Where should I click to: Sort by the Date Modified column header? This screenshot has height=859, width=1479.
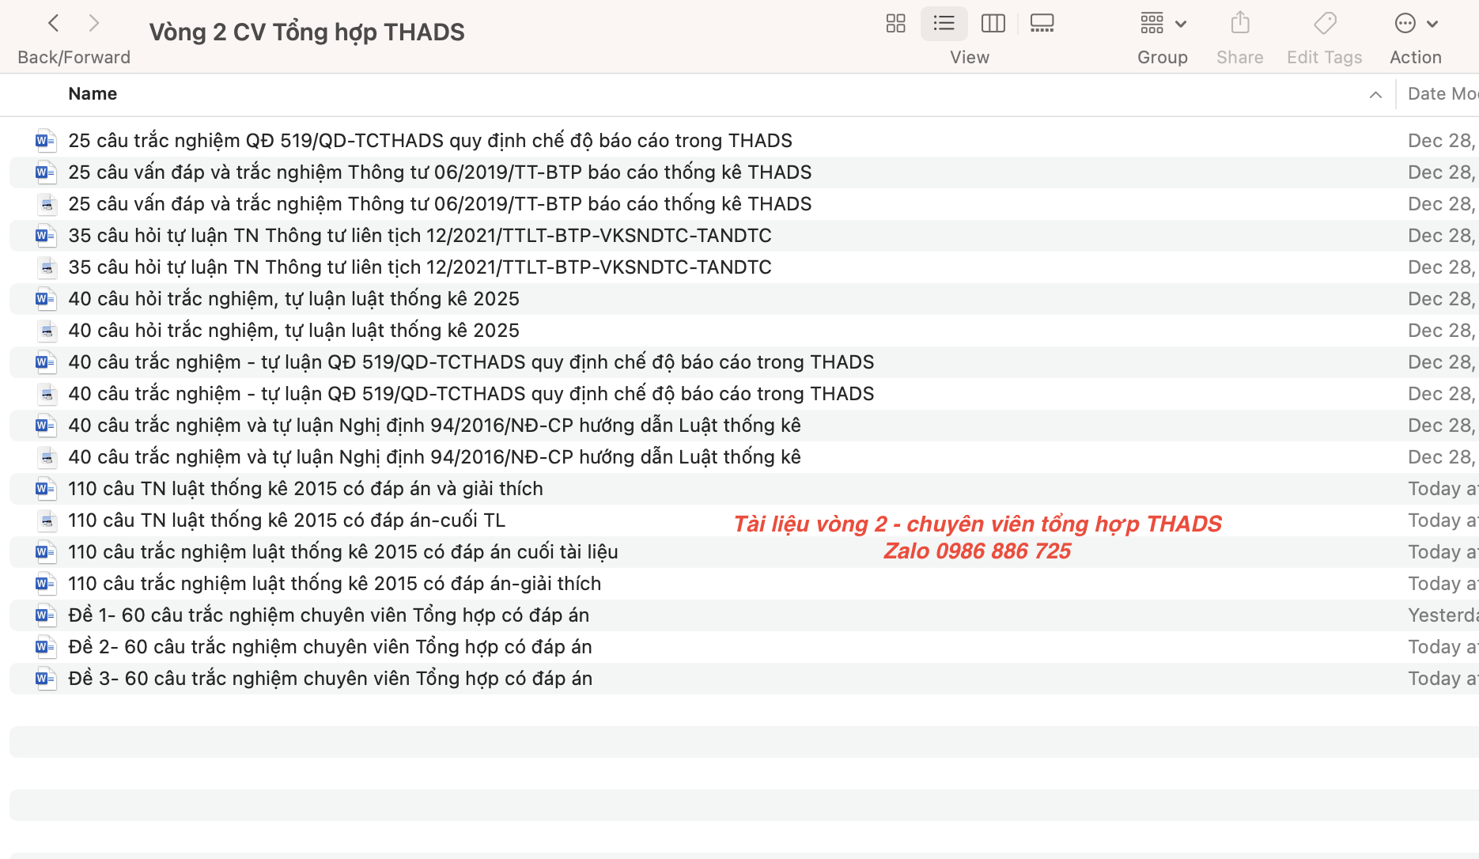tap(1441, 94)
